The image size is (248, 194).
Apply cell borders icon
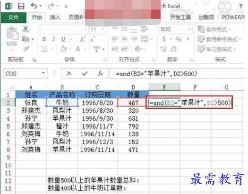[44, 49]
